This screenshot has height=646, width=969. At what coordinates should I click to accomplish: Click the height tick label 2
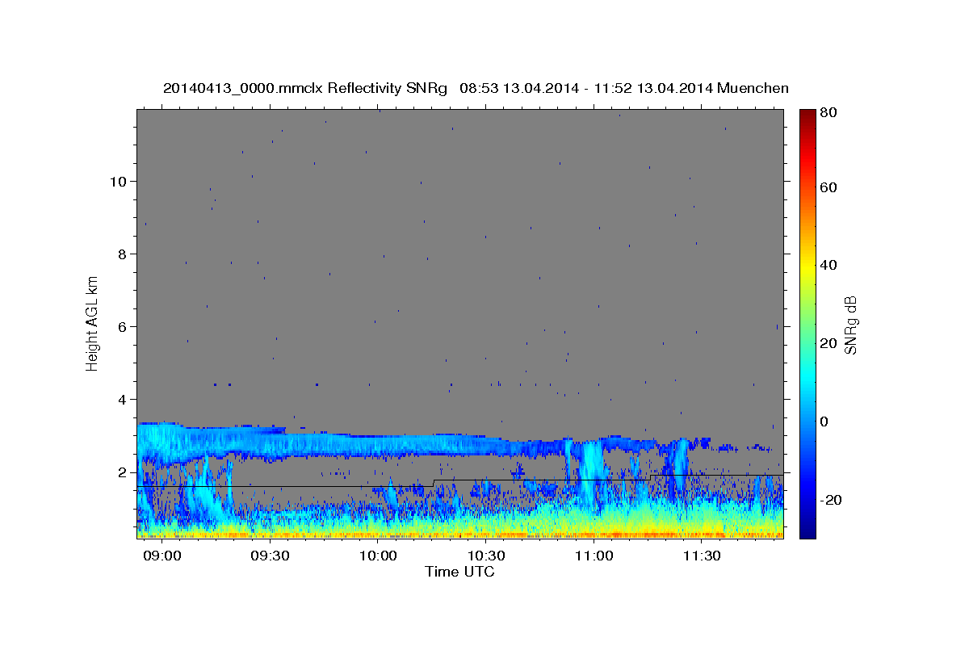coord(123,472)
